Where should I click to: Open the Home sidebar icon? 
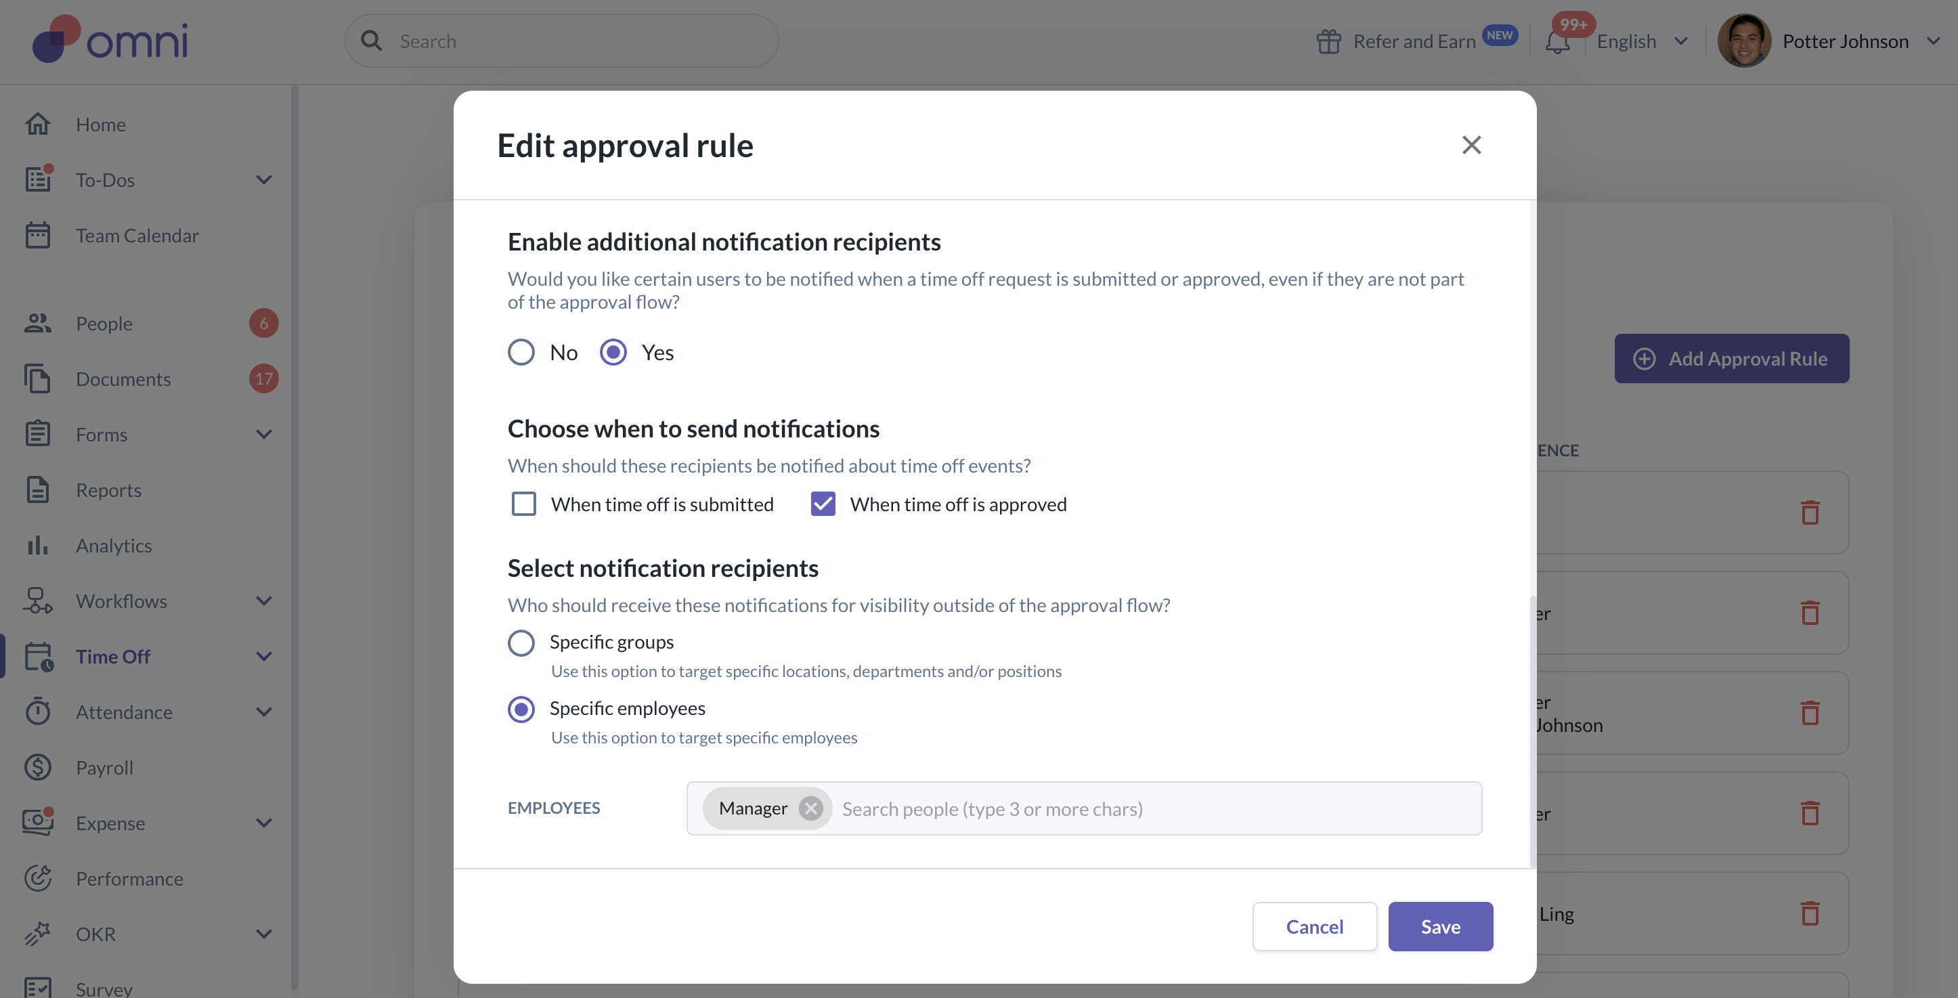point(38,124)
